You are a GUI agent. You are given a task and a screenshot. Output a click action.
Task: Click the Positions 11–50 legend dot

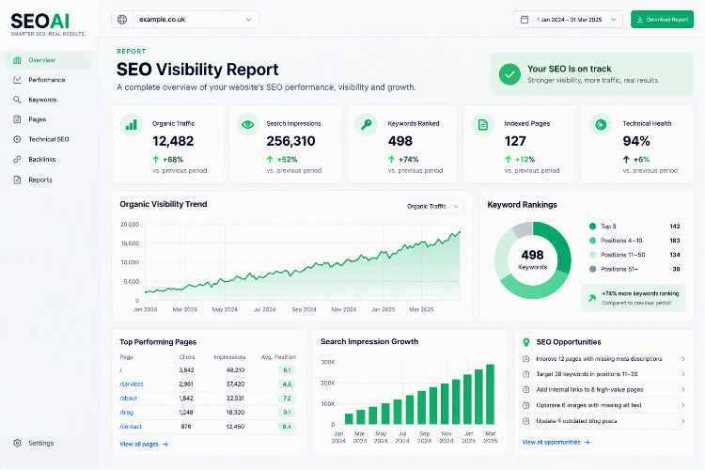click(592, 255)
